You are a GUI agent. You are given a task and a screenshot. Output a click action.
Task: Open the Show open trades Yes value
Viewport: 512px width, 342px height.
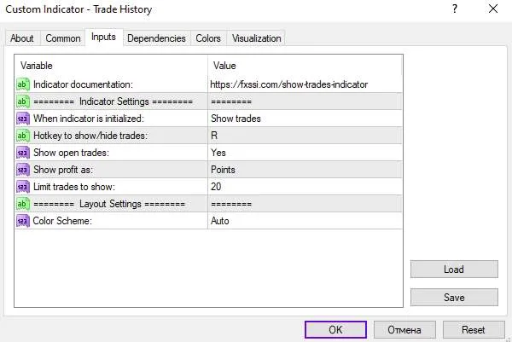[305, 153]
